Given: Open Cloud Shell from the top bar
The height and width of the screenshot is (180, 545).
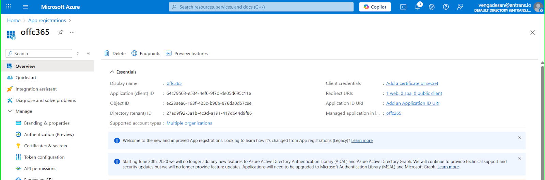Looking at the screenshot, I should [x=403, y=7].
